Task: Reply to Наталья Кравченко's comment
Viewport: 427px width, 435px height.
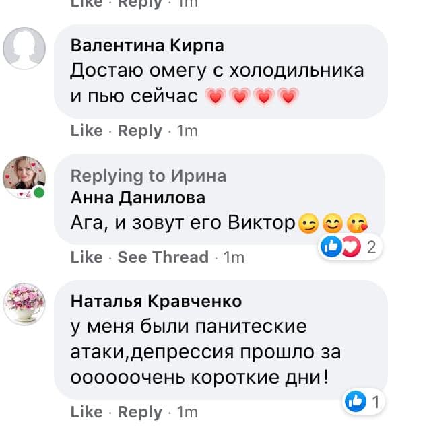Action: (x=140, y=412)
